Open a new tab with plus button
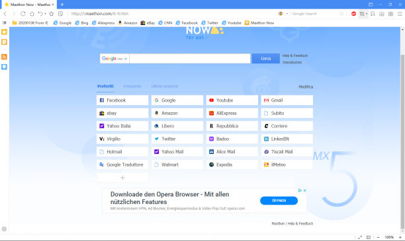The width and height of the screenshot is (405, 241). click(x=62, y=5)
